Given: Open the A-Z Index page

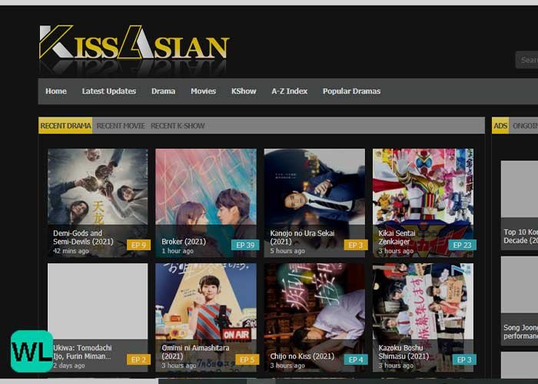Looking at the screenshot, I should [x=289, y=91].
